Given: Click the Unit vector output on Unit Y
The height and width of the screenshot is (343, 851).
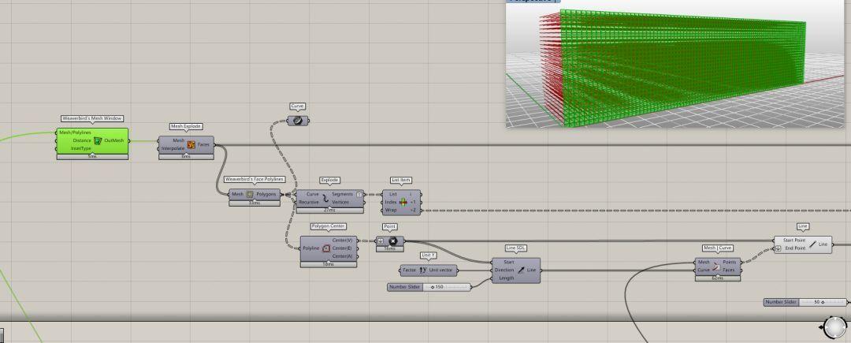Looking at the screenshot, I should tap(440, 270).
